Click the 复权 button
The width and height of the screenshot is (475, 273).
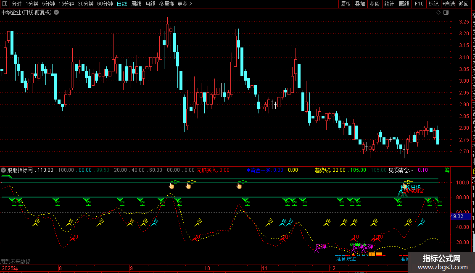tap(346, 4)
